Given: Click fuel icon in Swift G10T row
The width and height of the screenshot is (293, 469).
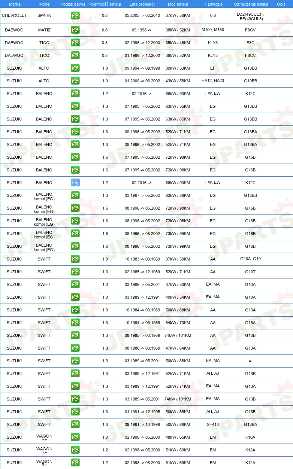Looking at the screenshot, I should pyautogui.click(x=75, y=272).
